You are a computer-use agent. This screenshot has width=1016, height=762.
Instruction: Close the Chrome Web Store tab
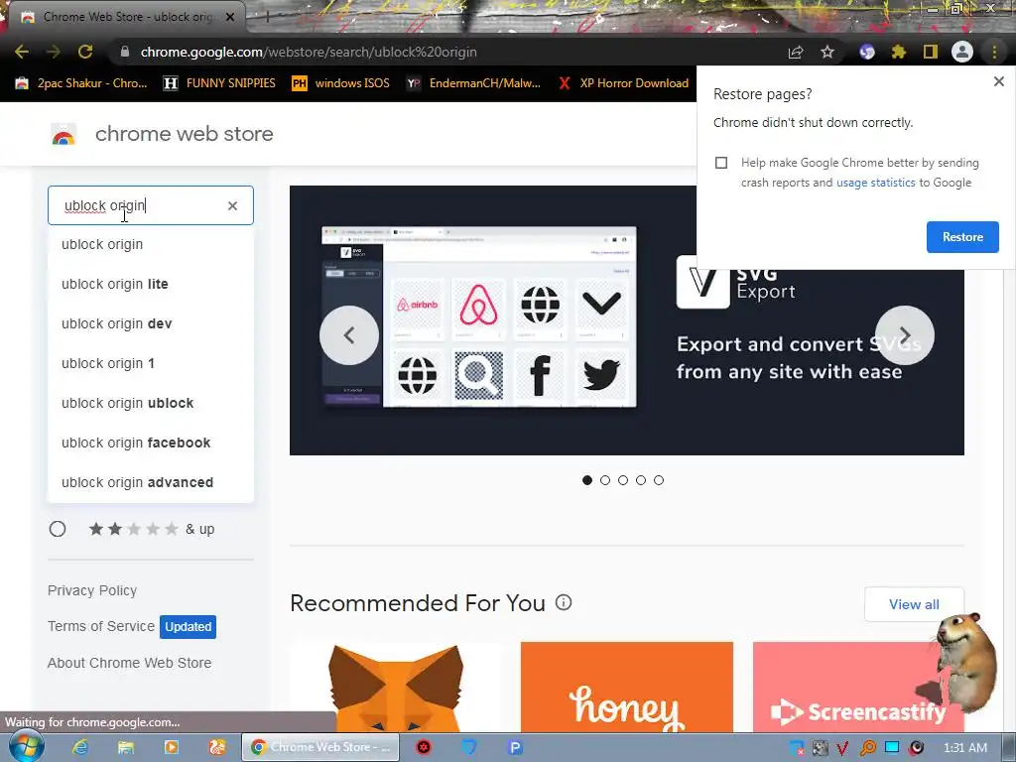[x=230, y=17]
